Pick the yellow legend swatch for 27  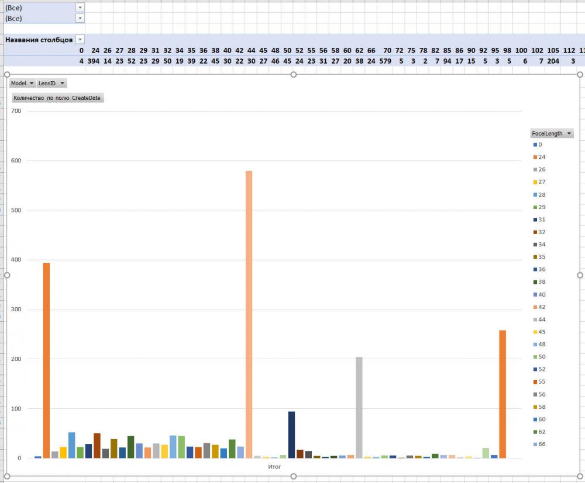[535, 182]
